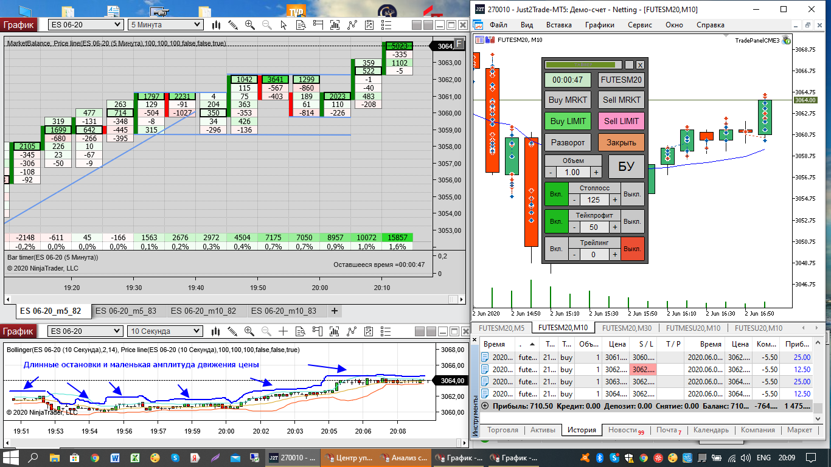
Task: Open chart trader icon in 5 Минута chart
Action: [x=318, y=25]
